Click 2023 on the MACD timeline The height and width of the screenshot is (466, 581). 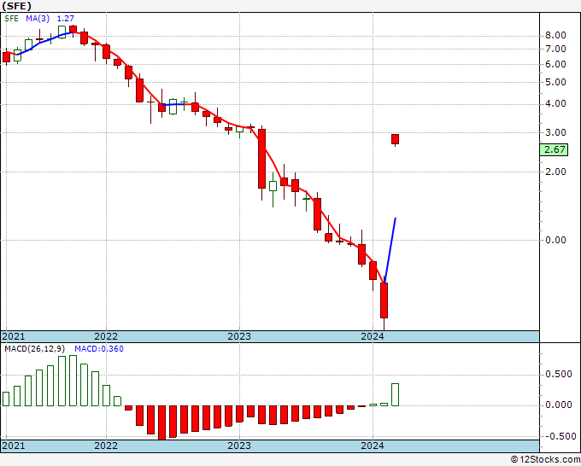(239, 446)
